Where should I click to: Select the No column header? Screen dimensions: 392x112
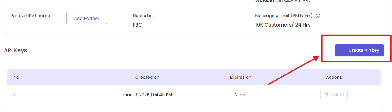[16, 77]
